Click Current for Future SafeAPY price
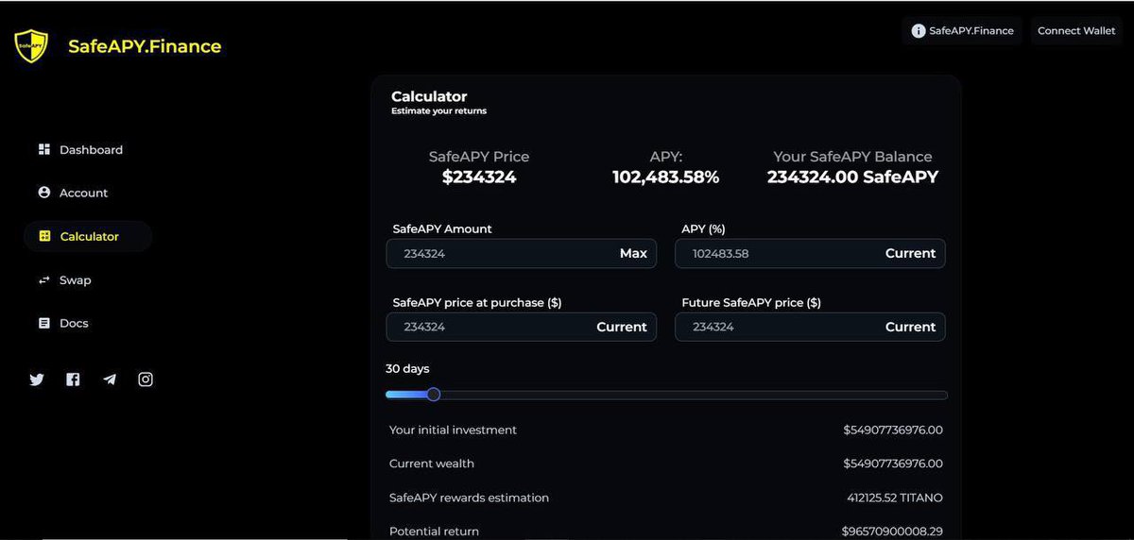1134x540 pixels. [x=910, y=327]
